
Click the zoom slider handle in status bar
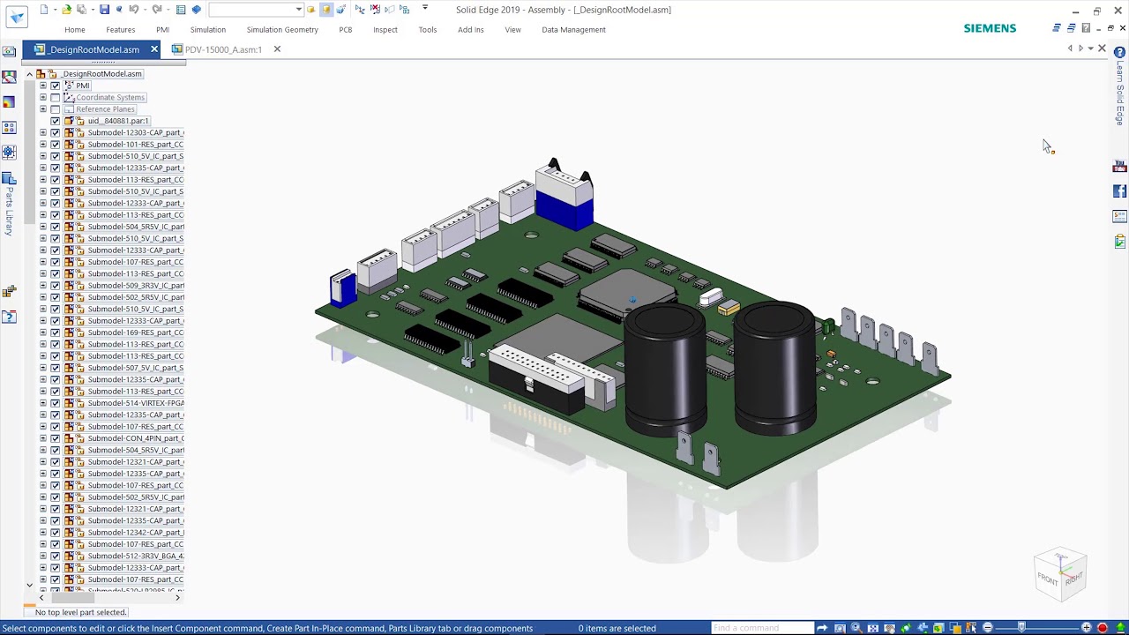(1021, 628)
